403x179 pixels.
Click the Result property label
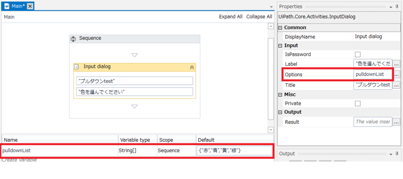coord(292,122)
